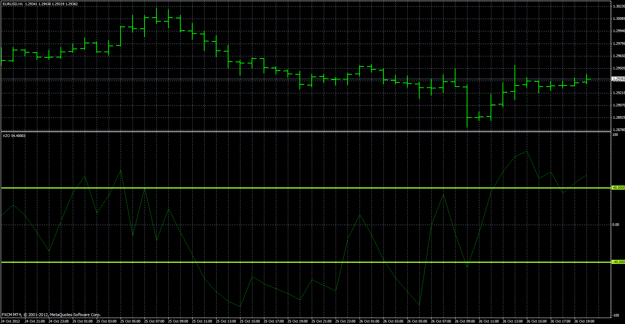Click the 26 Oct 11:00 time label
The width and height of the screenshot is (625, 324).
coord(489,321)
